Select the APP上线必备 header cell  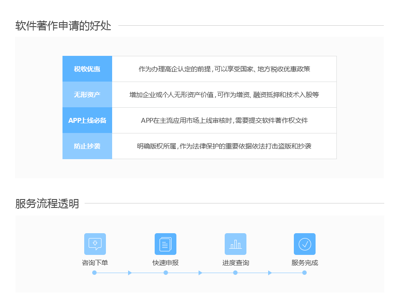[87, 120]
